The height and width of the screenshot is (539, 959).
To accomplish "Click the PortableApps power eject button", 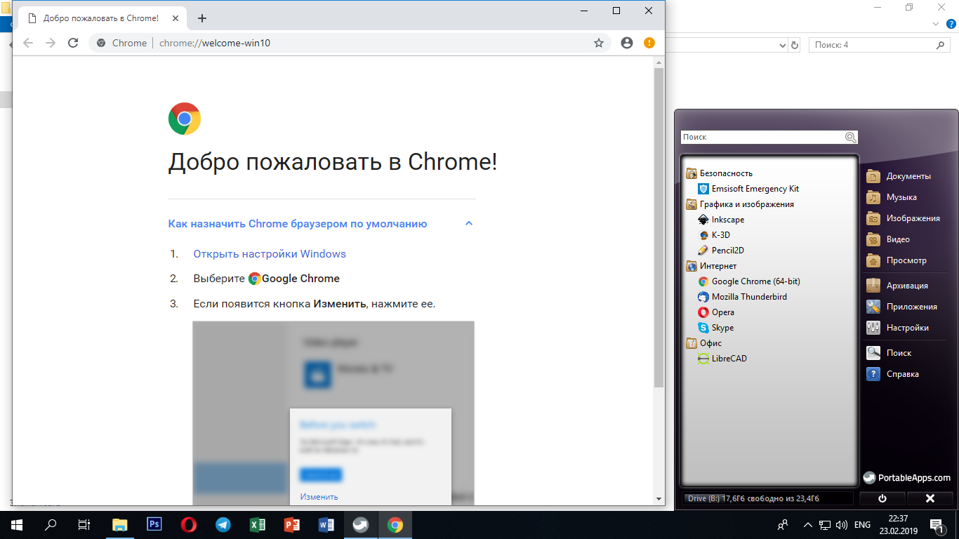I will pos(882,498).
